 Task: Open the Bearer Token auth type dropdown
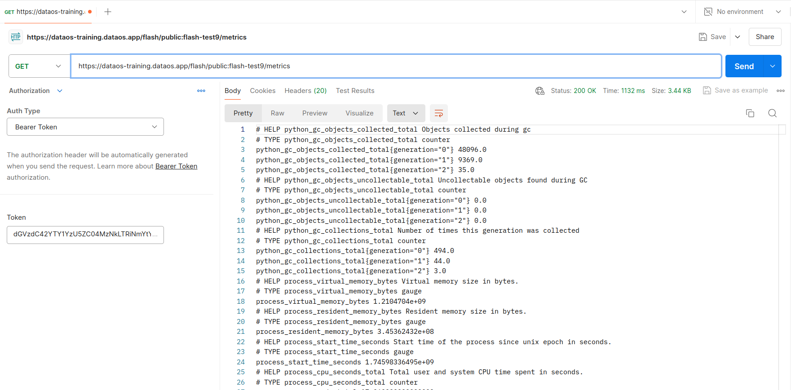[x=85, y=127]
